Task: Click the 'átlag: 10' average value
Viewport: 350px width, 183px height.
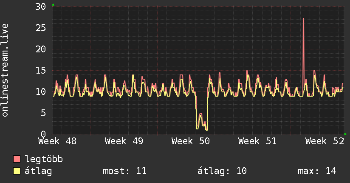Action: [222, 171]
